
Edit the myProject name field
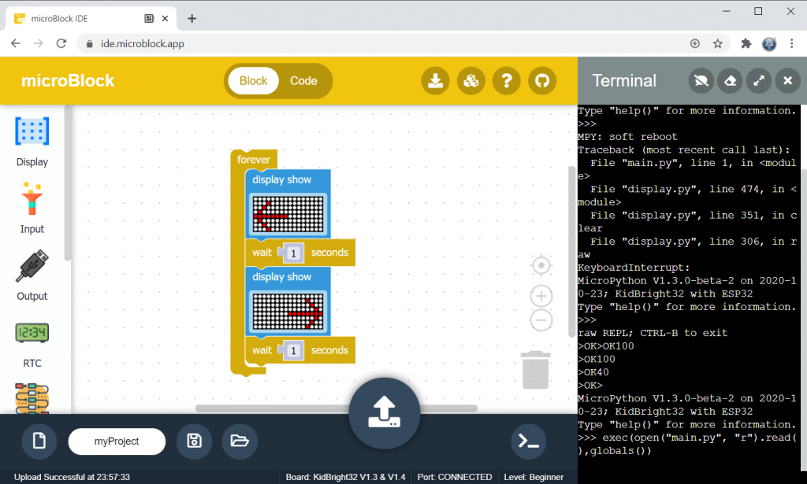pos(117,442)
